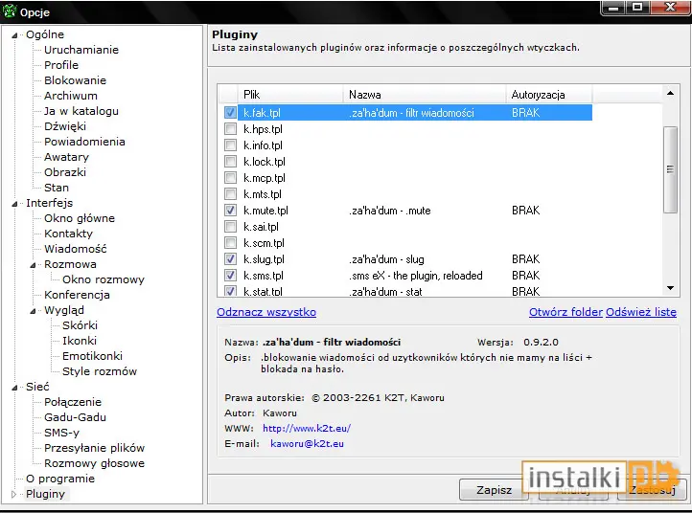692x513 pixels.
Task: Click the Odznacz wszystko link
Action: pos(266,312)
